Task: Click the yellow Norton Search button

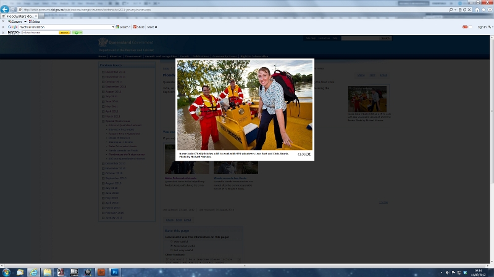Action: coord(64,33)
